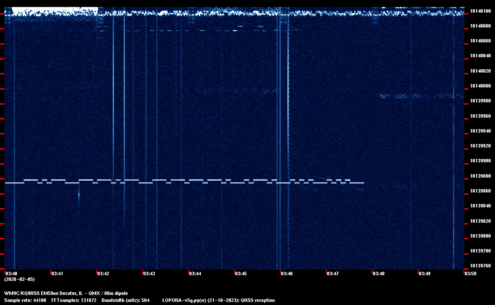Click the LOPORA-v5g.py QRSS reception text
The image size is (495, 305).
point(218,300)
